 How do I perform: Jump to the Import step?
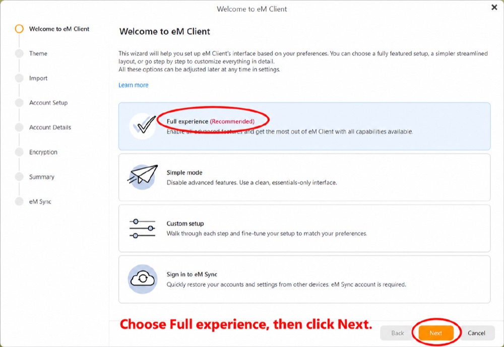(x=38, y=78)
